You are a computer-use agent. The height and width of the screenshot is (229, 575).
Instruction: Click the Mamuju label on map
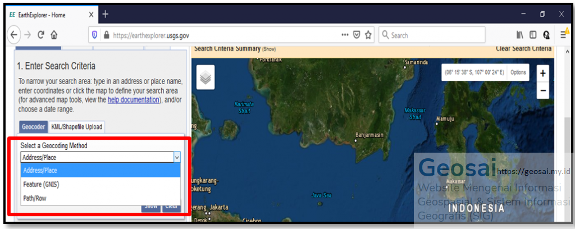point(445,119)
